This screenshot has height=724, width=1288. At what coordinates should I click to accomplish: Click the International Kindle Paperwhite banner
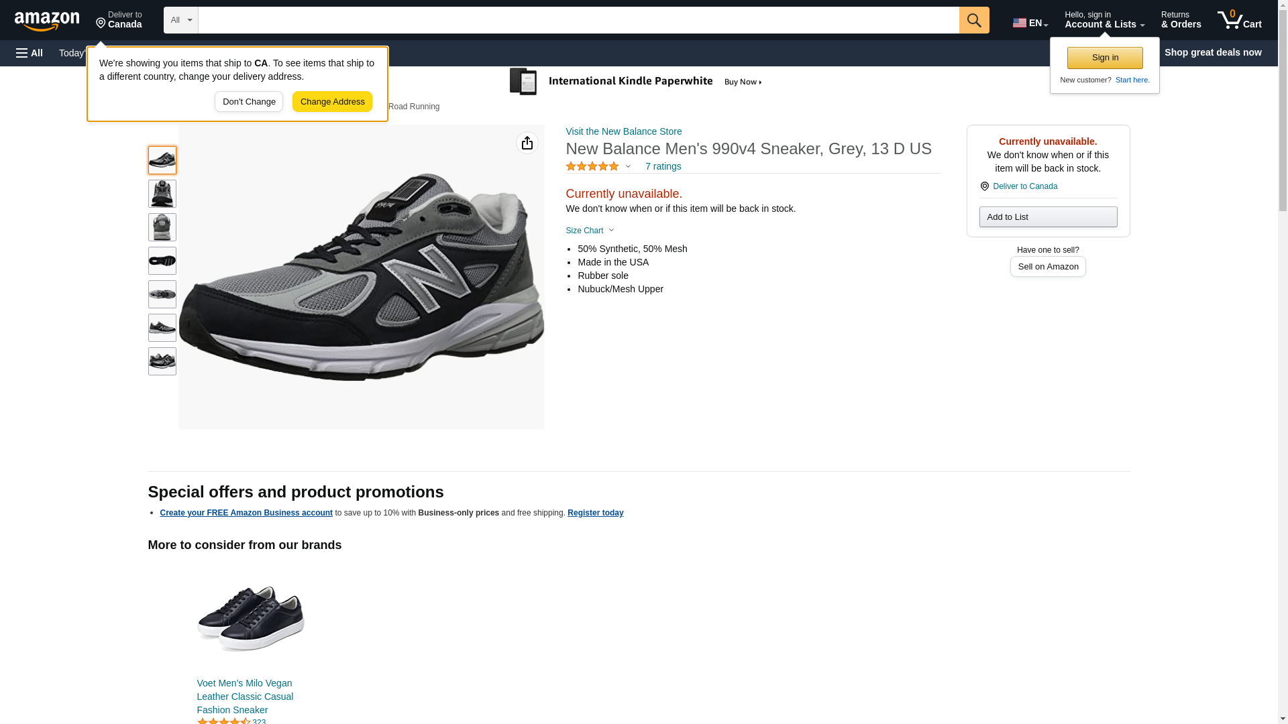(635, 82)
